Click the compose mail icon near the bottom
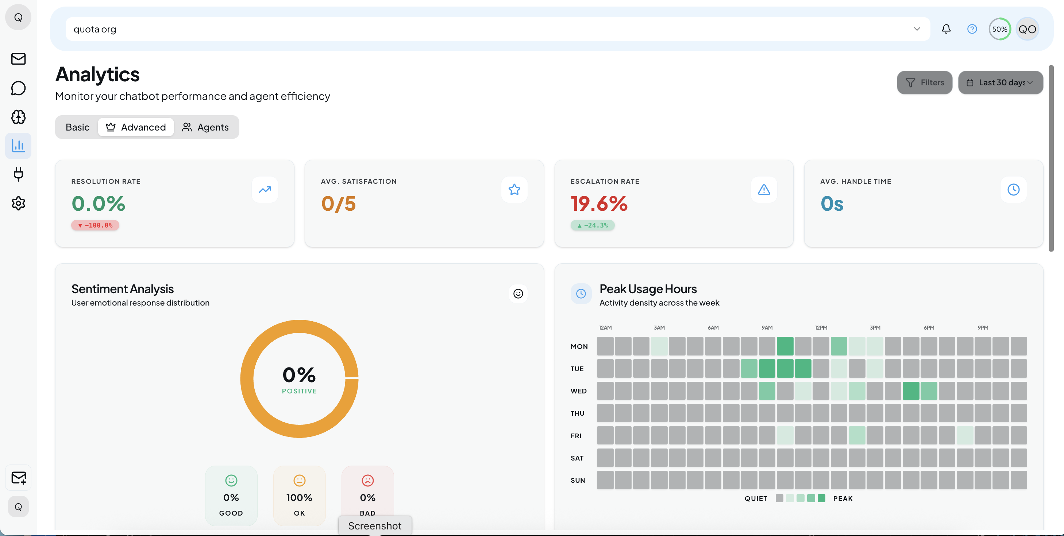Image resolution: width=1064 pixels, height=536 pixels. tap(18, 477)
